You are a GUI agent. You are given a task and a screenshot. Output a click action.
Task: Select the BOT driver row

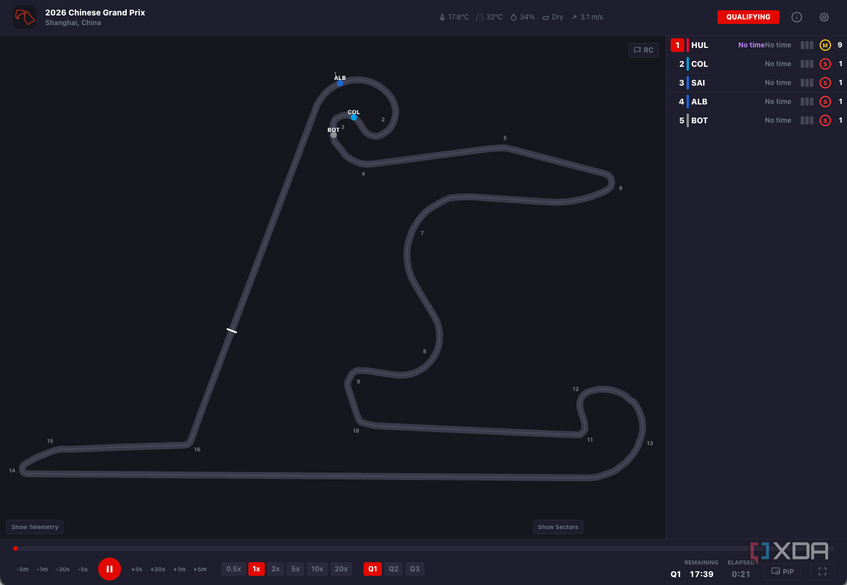[757, 120]
